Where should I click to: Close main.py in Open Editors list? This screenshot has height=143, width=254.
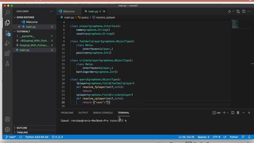[x=19, y=27]
